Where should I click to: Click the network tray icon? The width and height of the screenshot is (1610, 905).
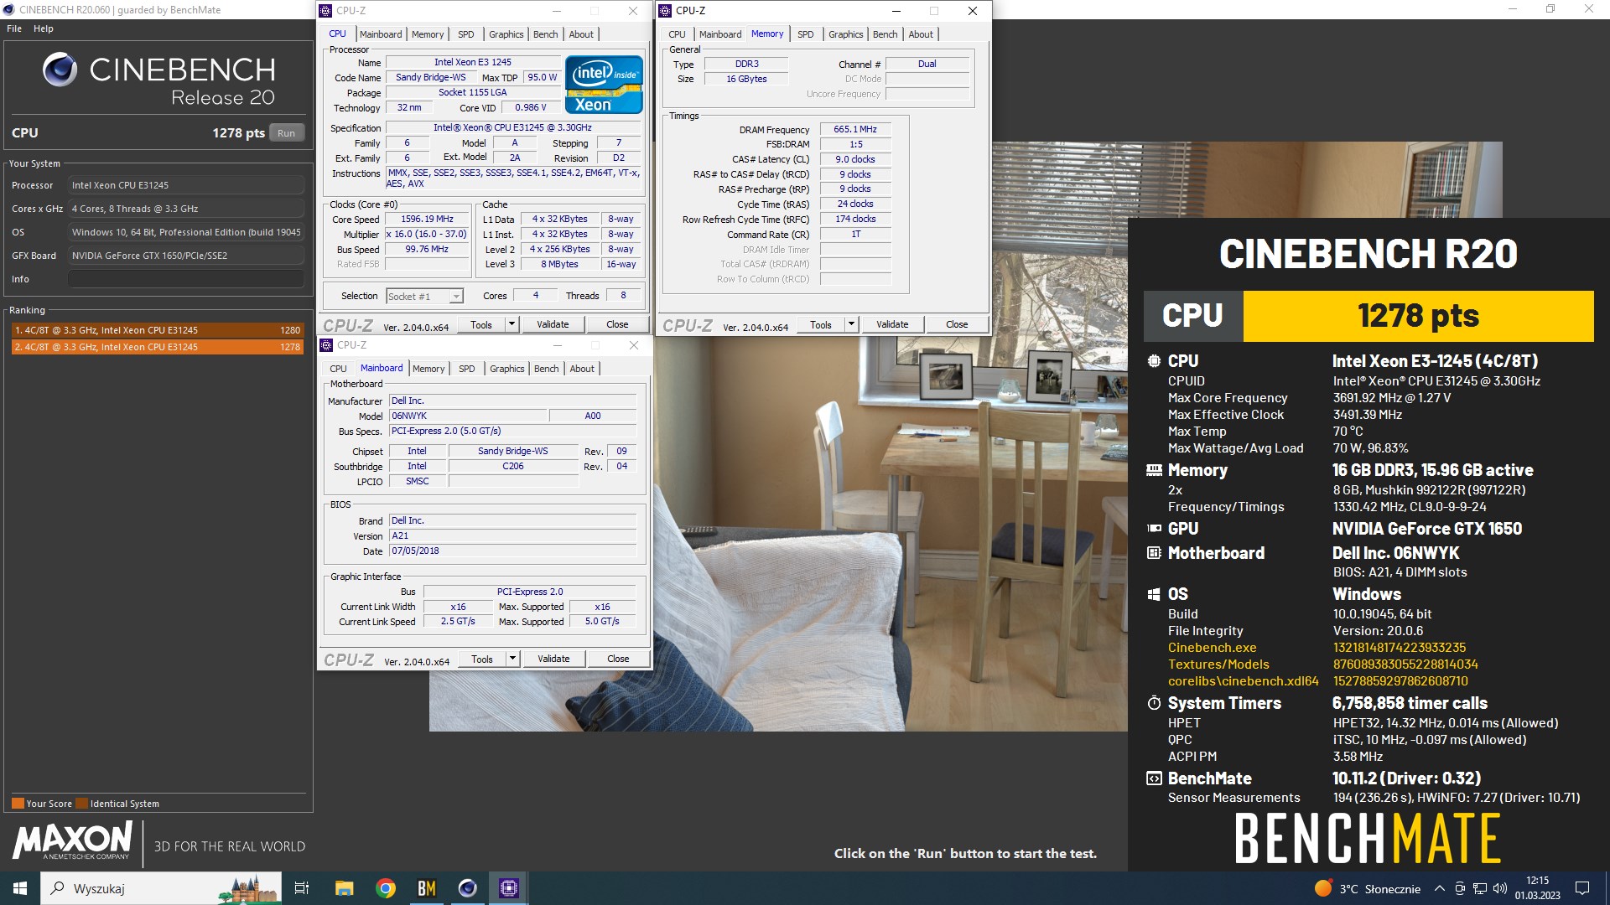1480,888
